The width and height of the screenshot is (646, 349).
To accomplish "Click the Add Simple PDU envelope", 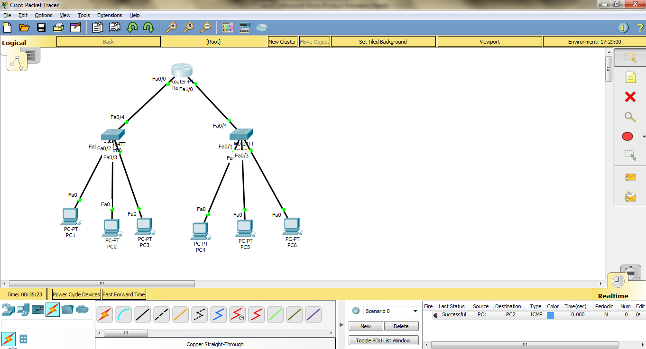I will (x=630, y=177).
